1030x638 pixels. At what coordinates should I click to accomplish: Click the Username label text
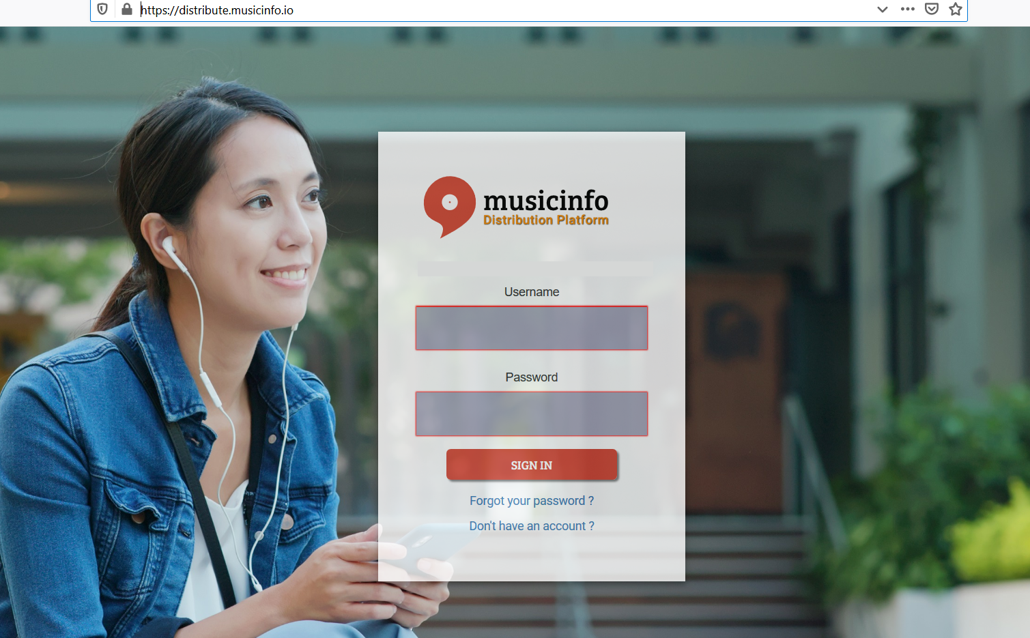532,292
